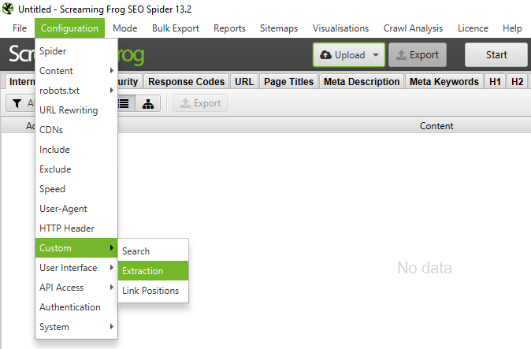This screenshot has width=531, height=349.
Task: Click the Start button
Action: pos(496,55)
